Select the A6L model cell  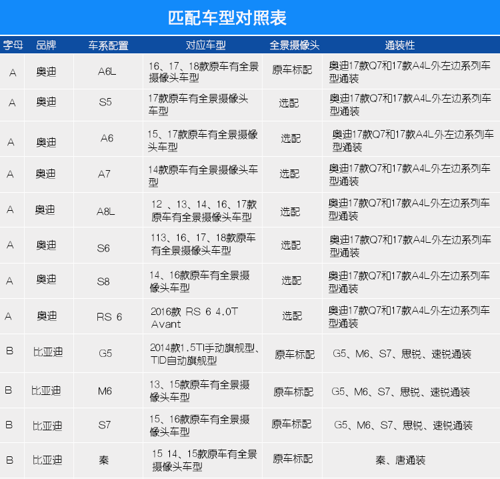[107, 71]
